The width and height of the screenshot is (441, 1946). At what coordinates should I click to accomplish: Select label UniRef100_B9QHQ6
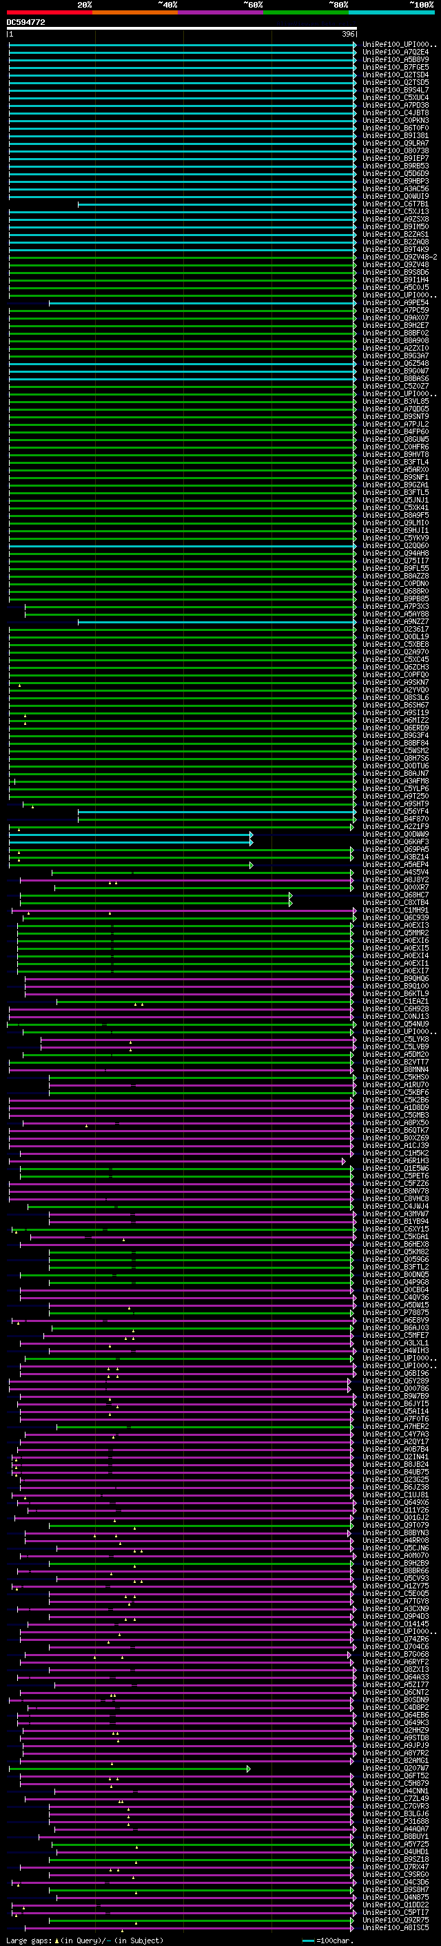click(396, 978)
